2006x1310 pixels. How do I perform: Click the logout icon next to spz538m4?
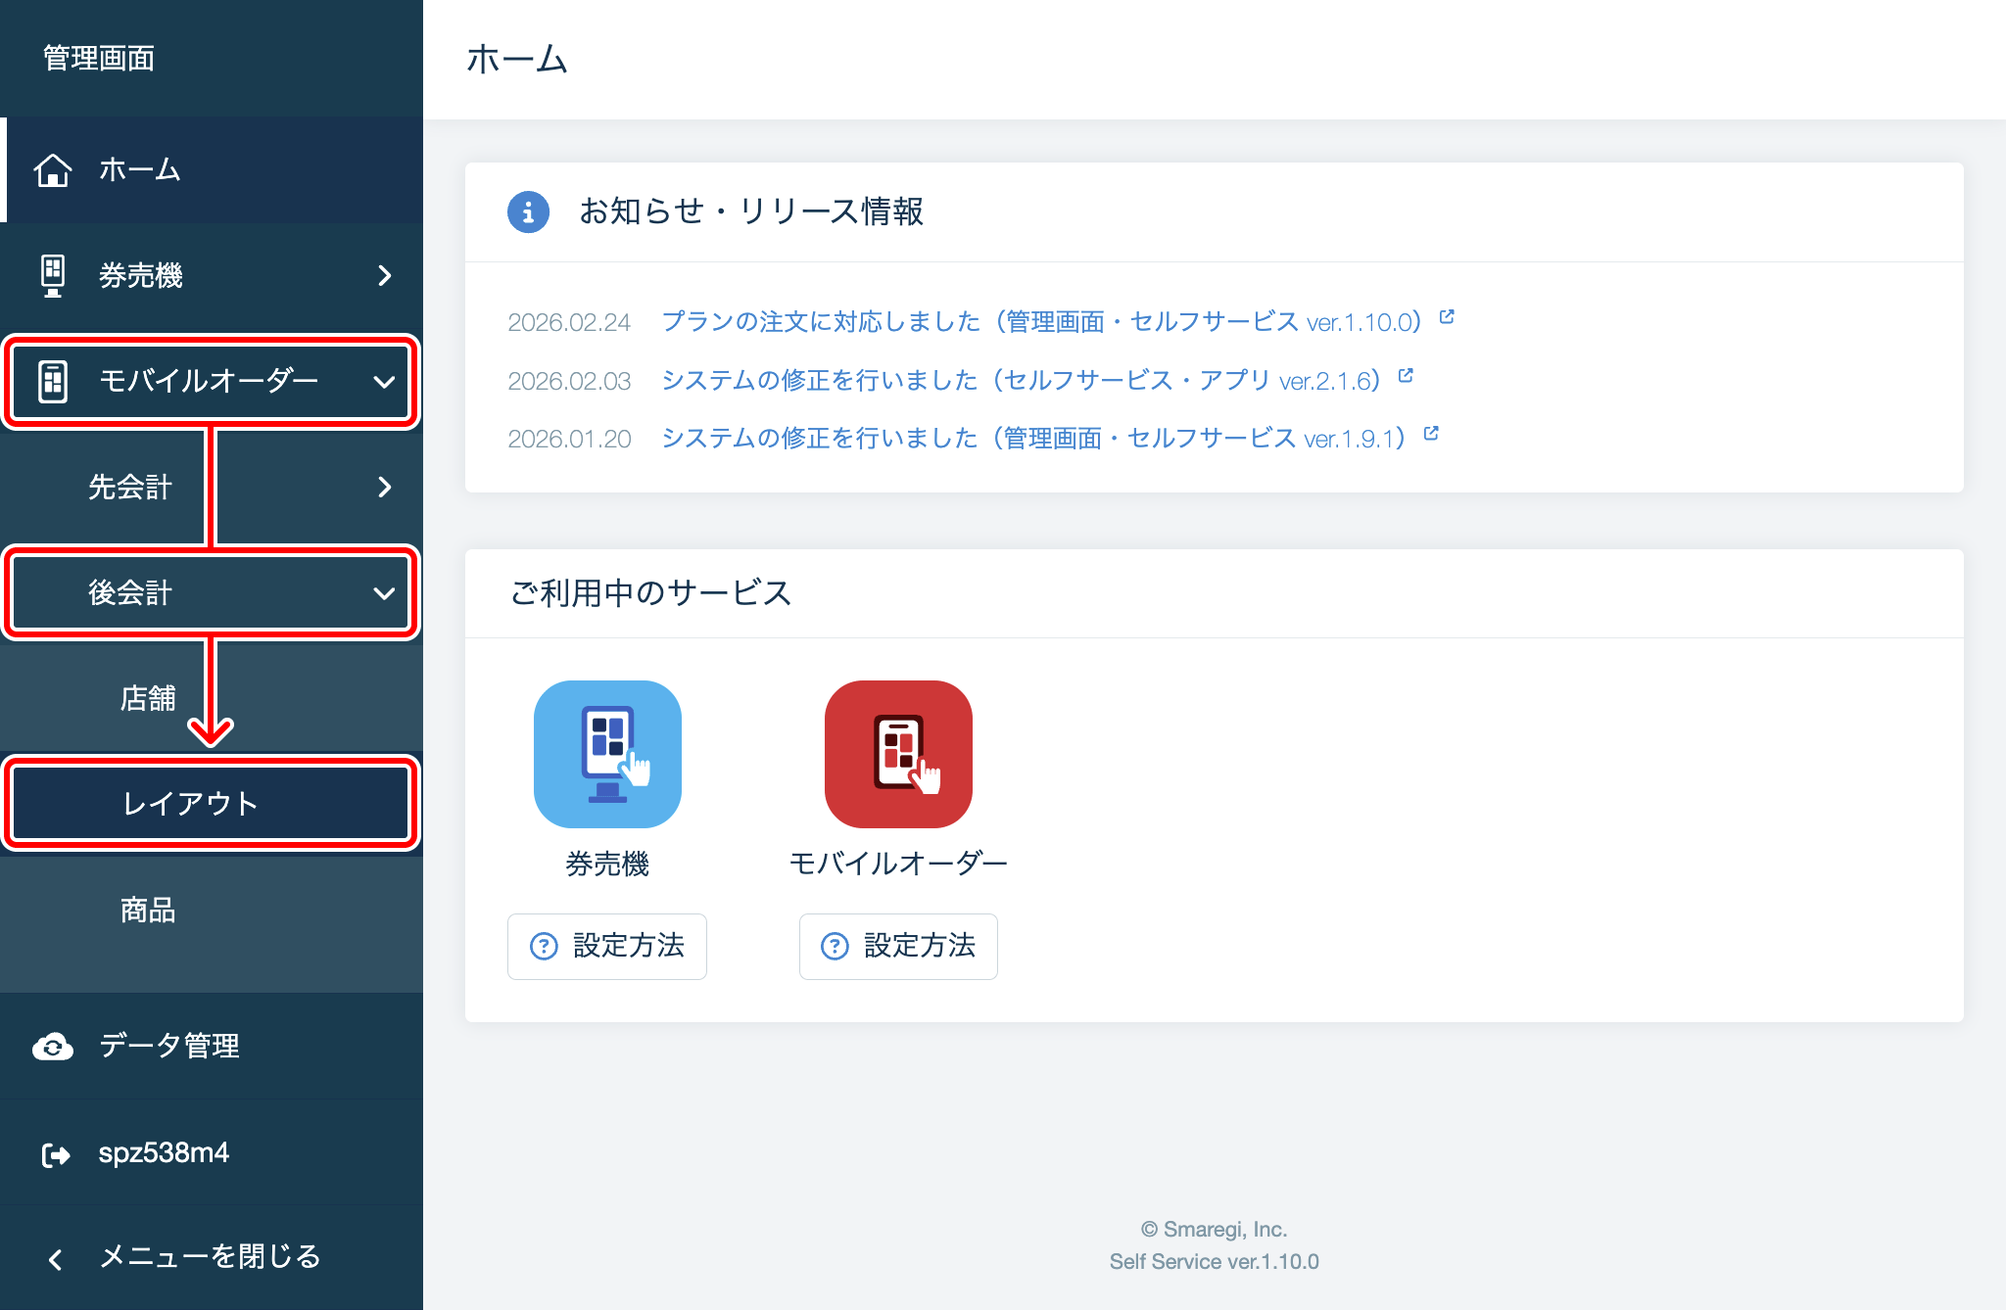click(56, 1152)
